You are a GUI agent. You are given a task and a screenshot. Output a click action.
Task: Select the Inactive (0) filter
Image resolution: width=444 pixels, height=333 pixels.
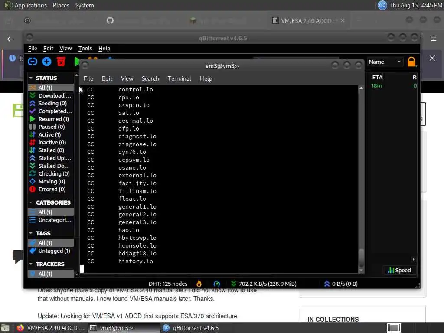point(51,142)
